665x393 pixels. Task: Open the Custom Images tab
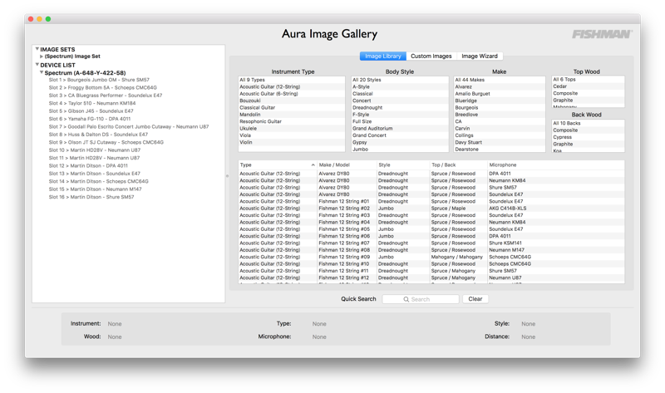pos(431,56)
